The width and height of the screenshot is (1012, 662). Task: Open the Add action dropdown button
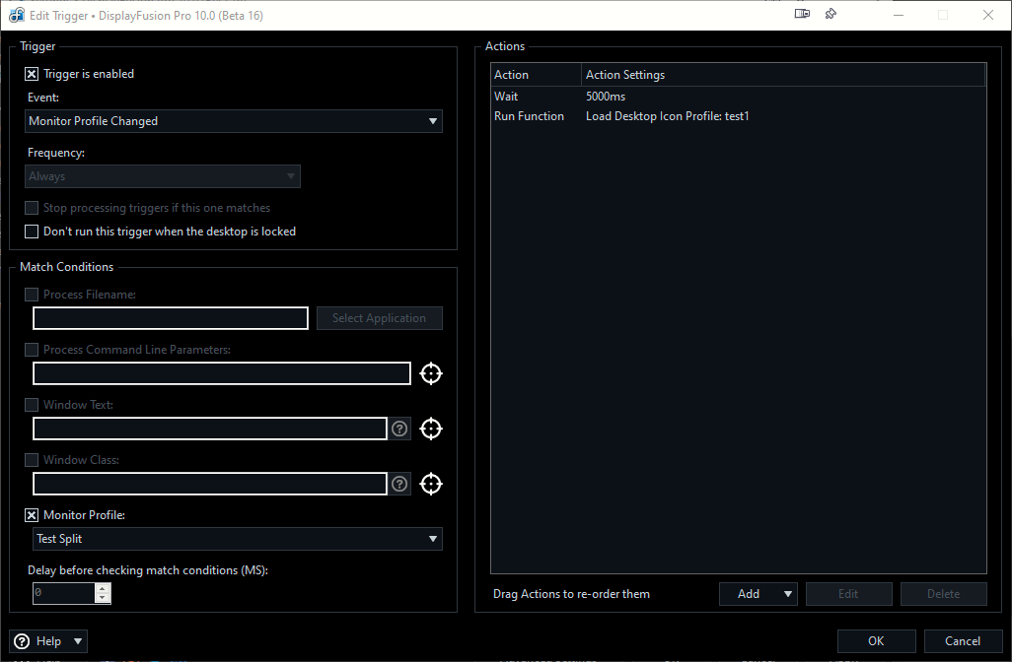(758, 594)
